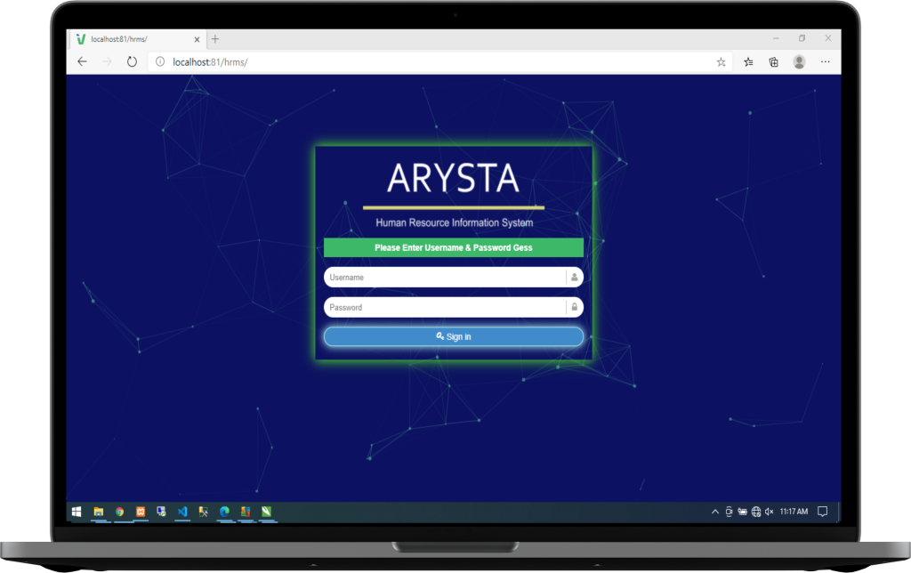
Task: Open Microsoft Edge from taskbar
Action: (224, 512)
